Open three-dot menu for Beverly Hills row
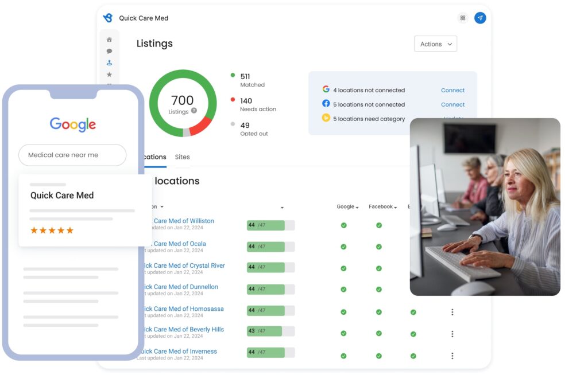The height and width of the screenshot is (375, 588). pos(452,334)
